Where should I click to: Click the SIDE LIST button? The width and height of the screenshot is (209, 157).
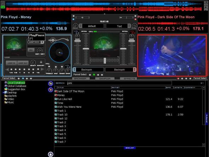130,148
